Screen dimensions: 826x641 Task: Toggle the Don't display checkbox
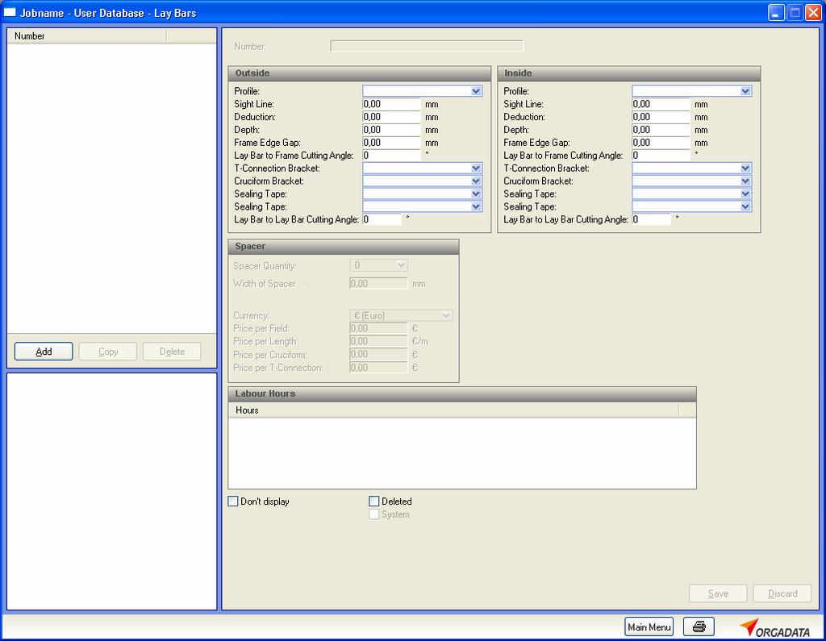pyautogui.click(x=233, y=502)
